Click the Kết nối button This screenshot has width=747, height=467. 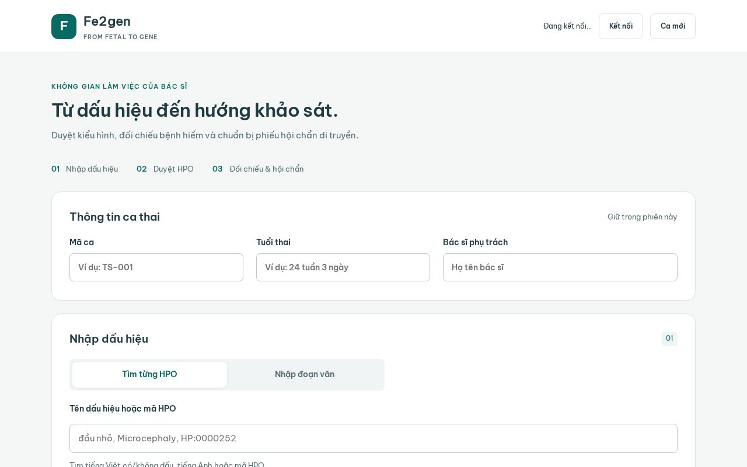coord(621,26)
